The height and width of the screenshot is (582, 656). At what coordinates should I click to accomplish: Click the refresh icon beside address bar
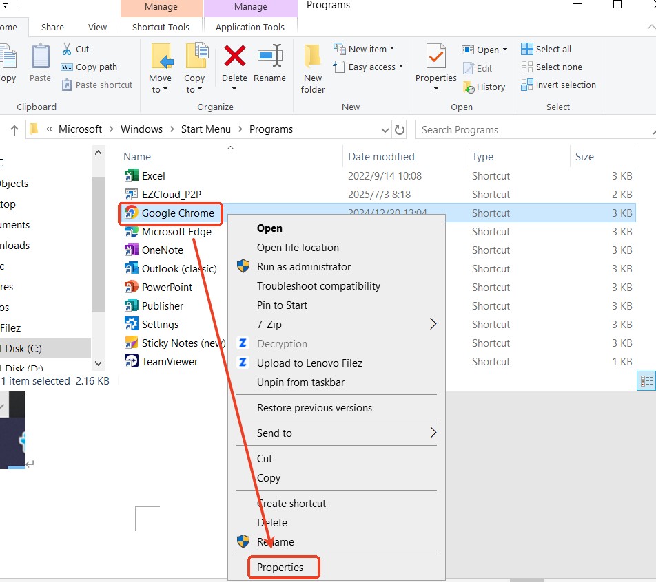point(400,130)
